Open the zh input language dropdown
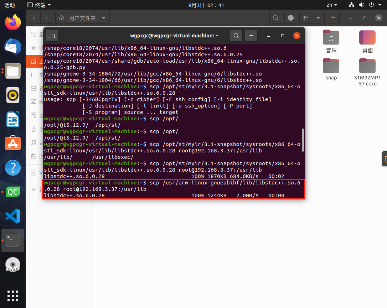Image resolution: width=387 pixels, height=308 pixels. pos(332,5)
